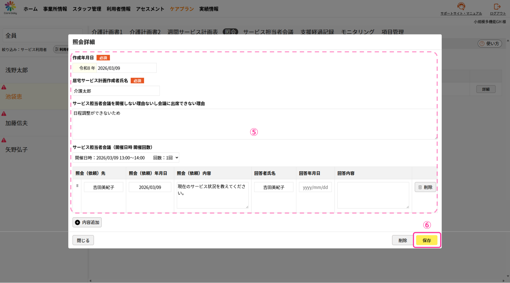Select 加藤信夫 in the user list
This screenshot has height=283, width=510.
pos(16,123)
